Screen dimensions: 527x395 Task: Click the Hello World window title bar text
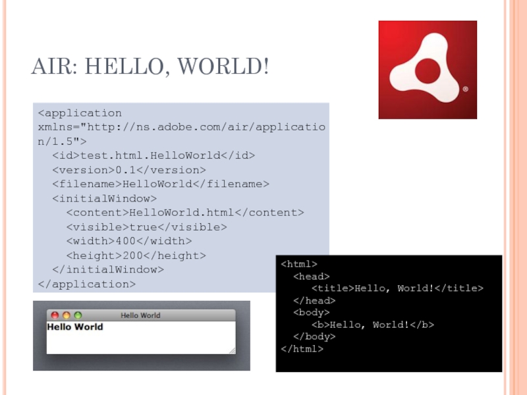click(140, 315)
